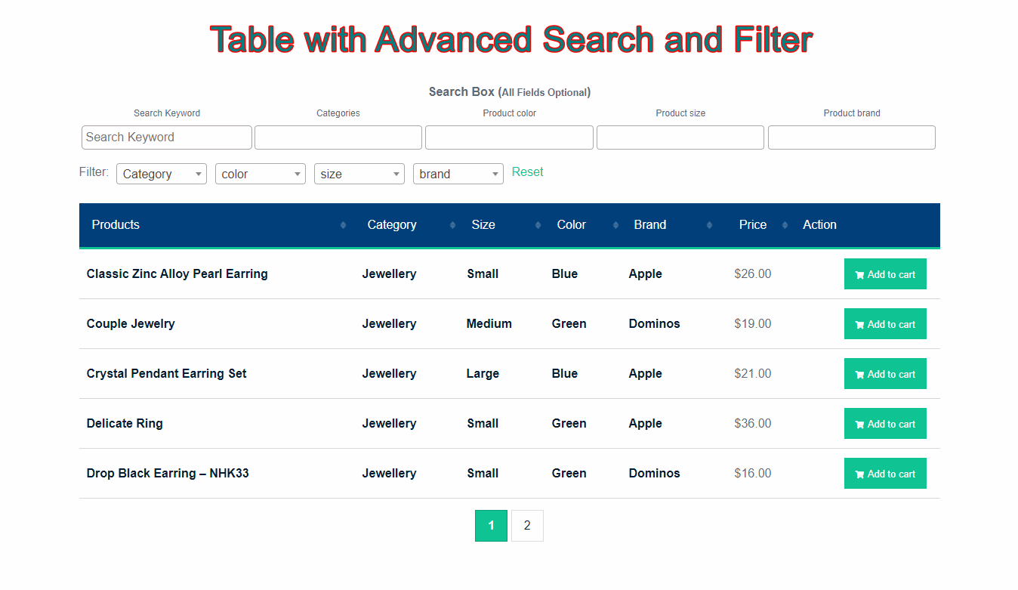The height and width of the screenshot is (590, 1018).
Task: Click price $36.00 for Delicate Ring
Action: 753,424
